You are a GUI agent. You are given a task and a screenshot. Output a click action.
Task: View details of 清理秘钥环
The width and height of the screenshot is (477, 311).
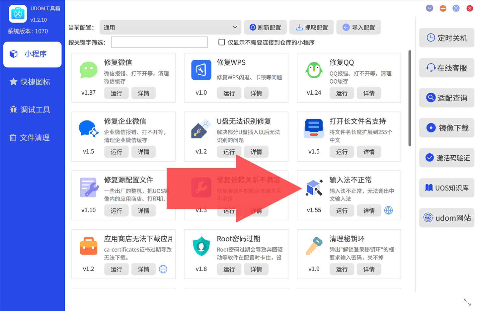[x=369, y=269]
